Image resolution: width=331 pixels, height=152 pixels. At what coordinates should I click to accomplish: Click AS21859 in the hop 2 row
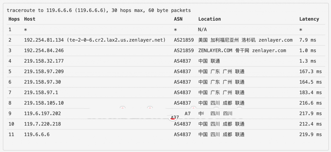184,40
